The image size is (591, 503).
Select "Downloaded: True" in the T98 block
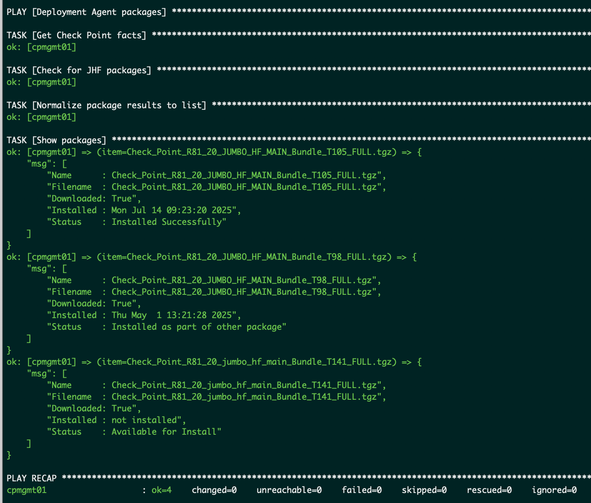[94, 304]
